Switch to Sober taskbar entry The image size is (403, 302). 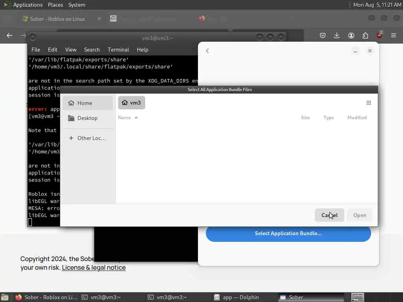pos(311,297)
